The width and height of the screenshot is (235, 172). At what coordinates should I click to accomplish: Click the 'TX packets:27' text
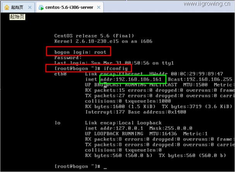point(105,96)
